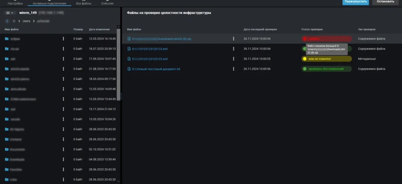This screenshot has height=184, width=402.
Task: Open kebab menu for folder dated 21.08.2024 16:17:55
Action: 63,69
